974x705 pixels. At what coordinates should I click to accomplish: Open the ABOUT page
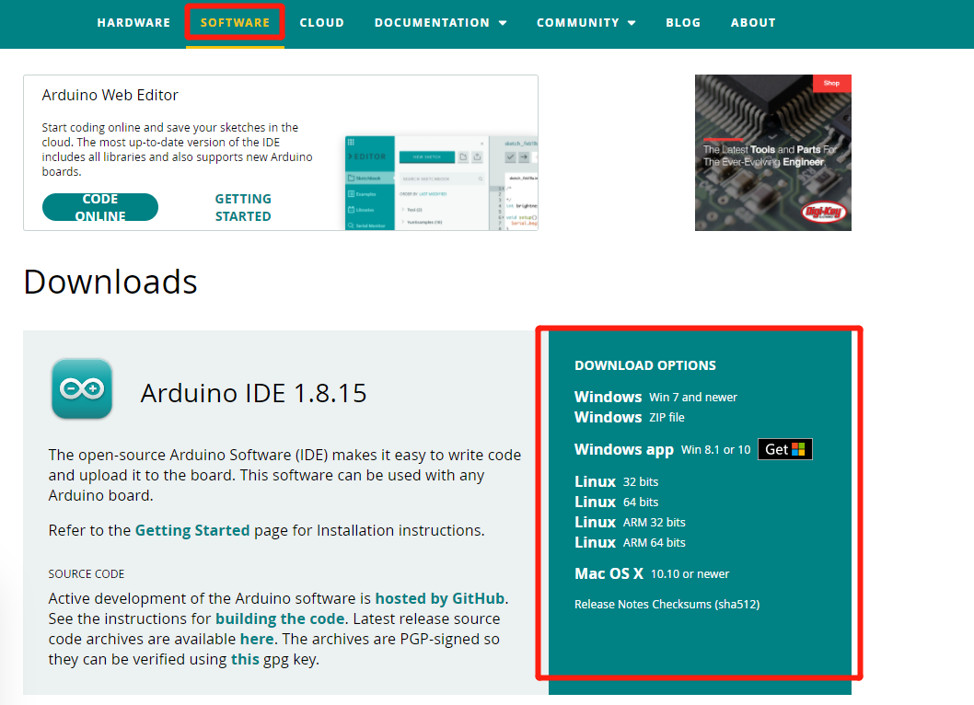tap(753, 22)
